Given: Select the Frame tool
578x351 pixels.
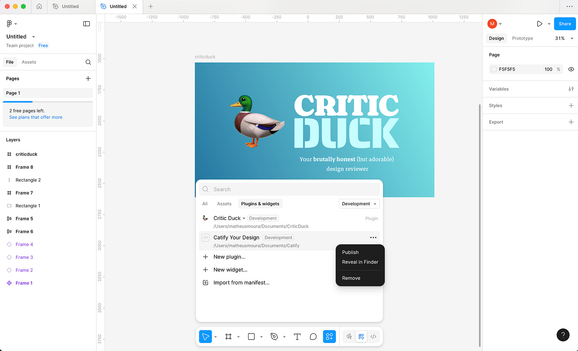Looking at the screenshot, I should click(x=228, y=336).
